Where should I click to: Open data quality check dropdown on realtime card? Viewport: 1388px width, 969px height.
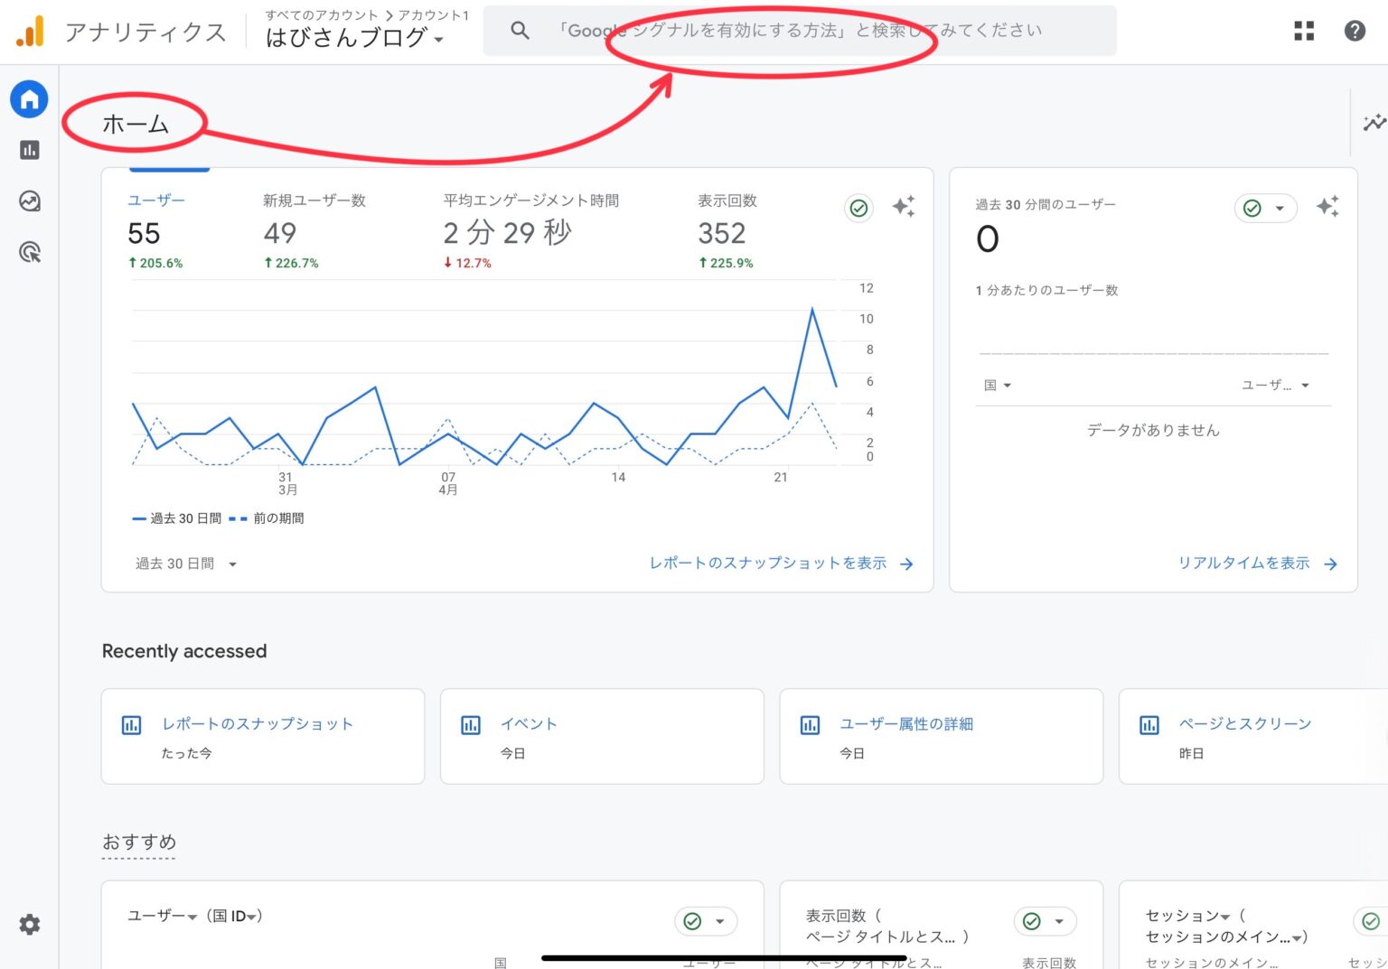pyautogui.click(x=1266, y=208)
